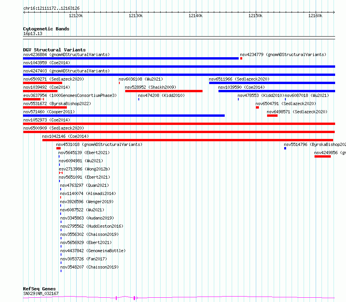This screenshot has width=346, height=302.
Task: Open the nsv1043959 (Coe2014) variant
Action: (47, 63)
